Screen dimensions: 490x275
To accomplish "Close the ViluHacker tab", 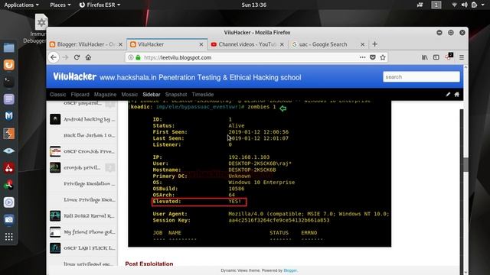I will coord(201,44).
